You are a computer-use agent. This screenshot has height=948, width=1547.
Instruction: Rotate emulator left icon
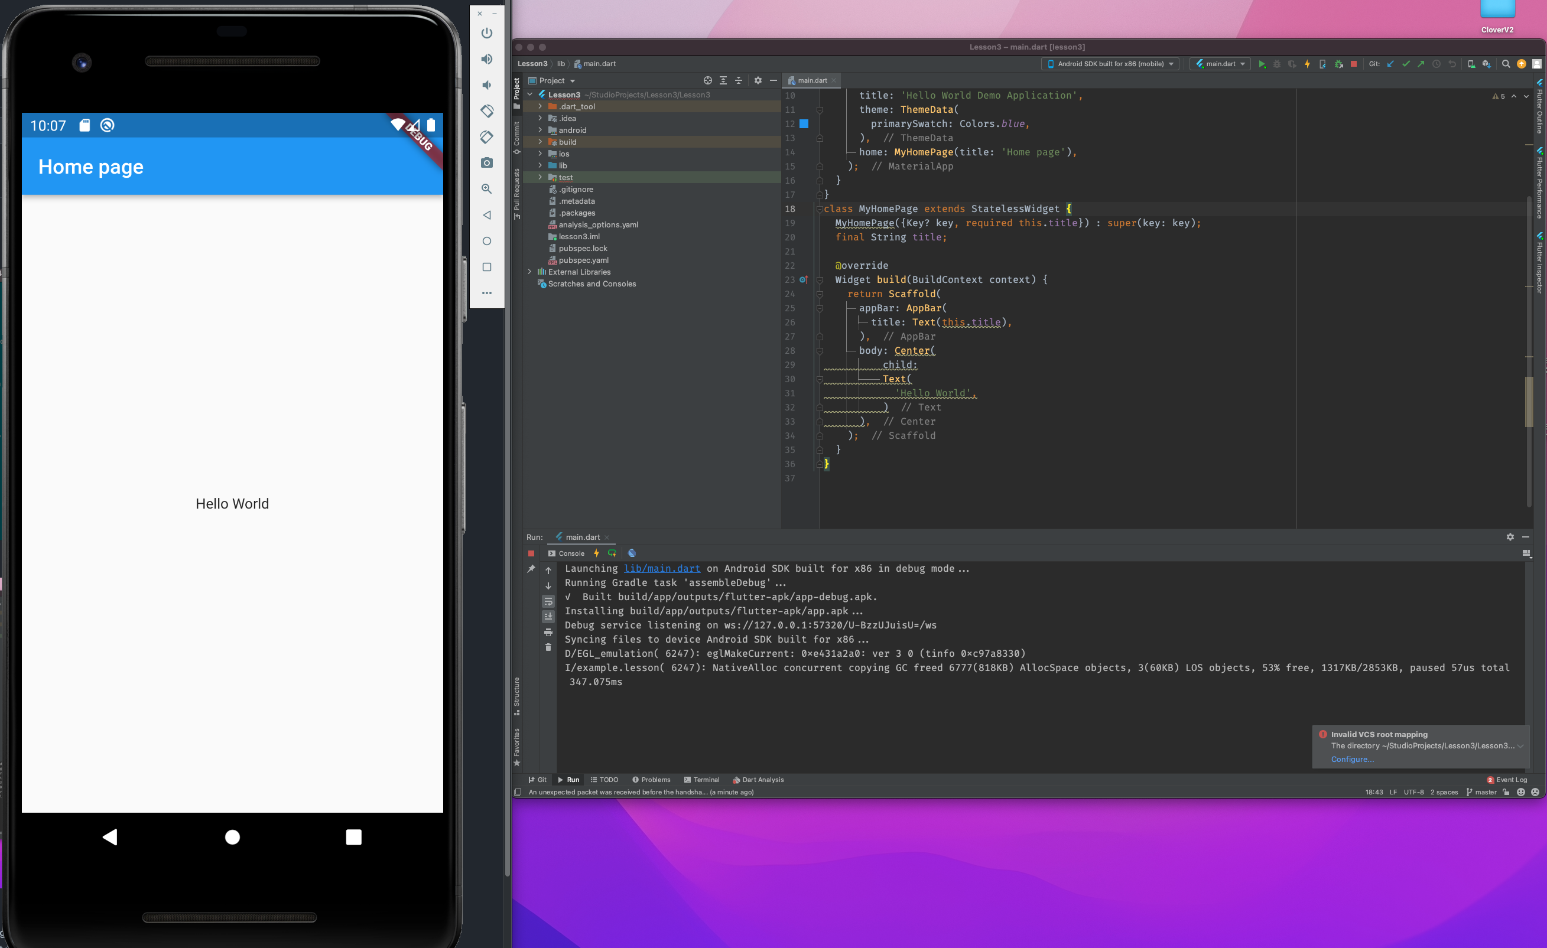[x=486, y=111]
